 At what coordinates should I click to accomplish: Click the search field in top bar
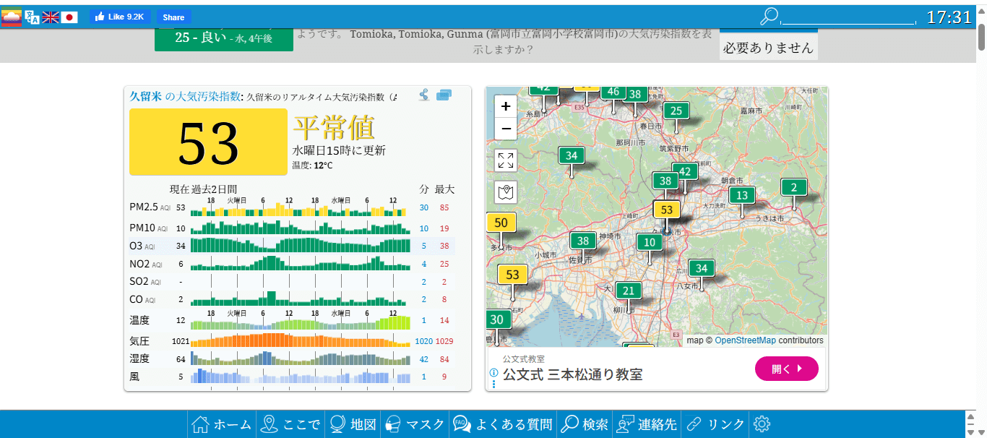point(848,18)
